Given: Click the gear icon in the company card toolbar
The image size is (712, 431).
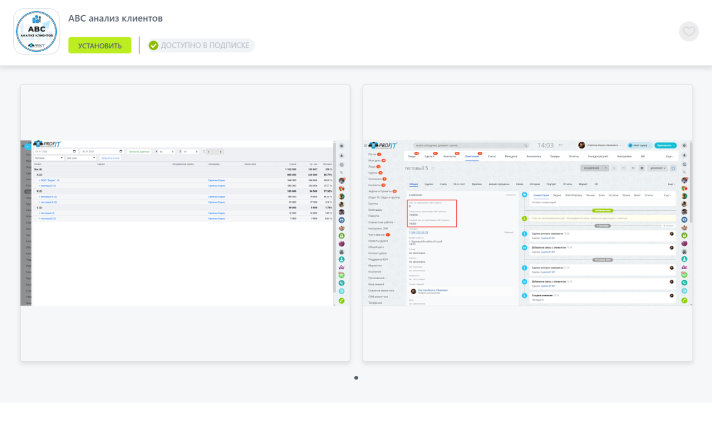Looking at the screenshot, I should pyautogui.click(x=641, y=168).
